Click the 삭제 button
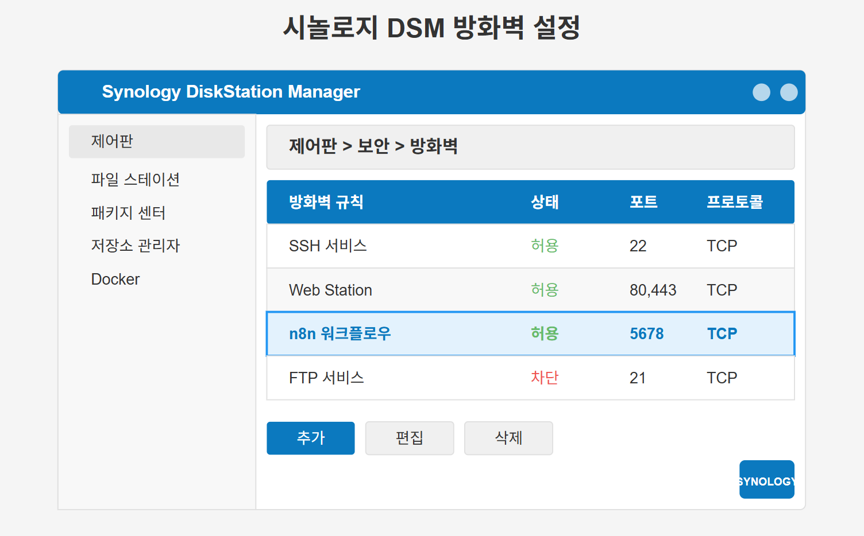 (508, 438)
